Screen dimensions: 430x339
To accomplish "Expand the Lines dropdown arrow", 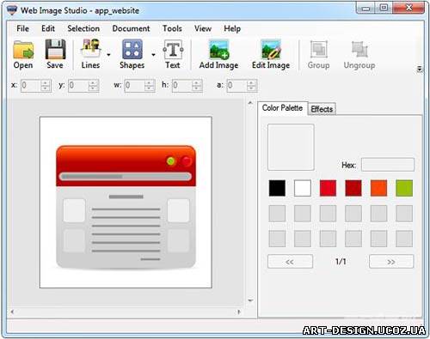I will coord(108,54).
